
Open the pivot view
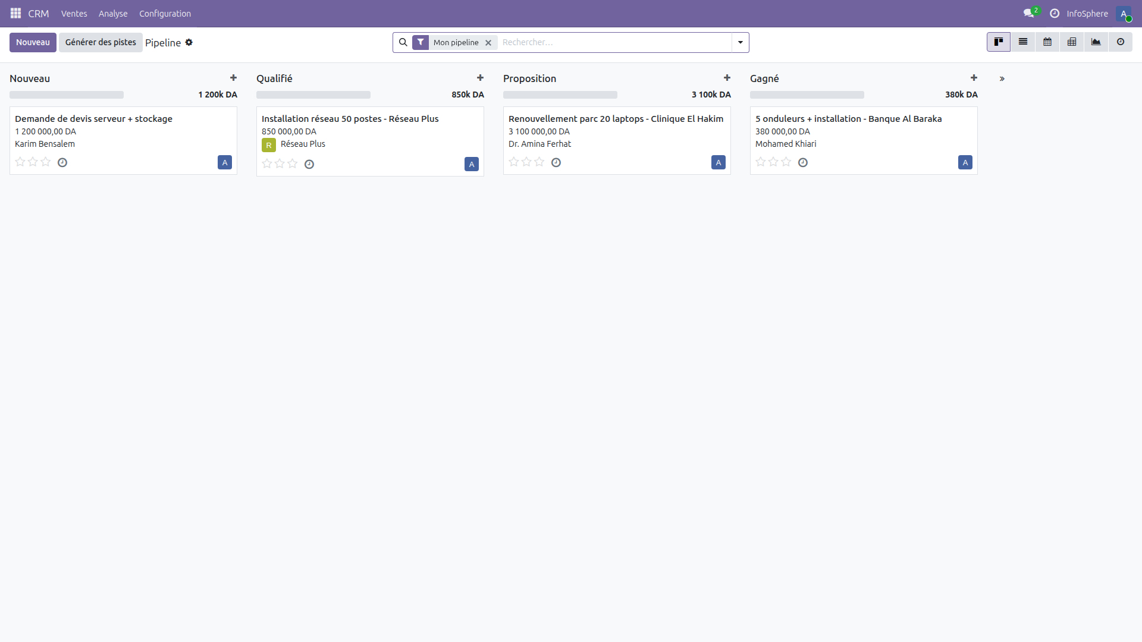click(x=1072, y=42)
